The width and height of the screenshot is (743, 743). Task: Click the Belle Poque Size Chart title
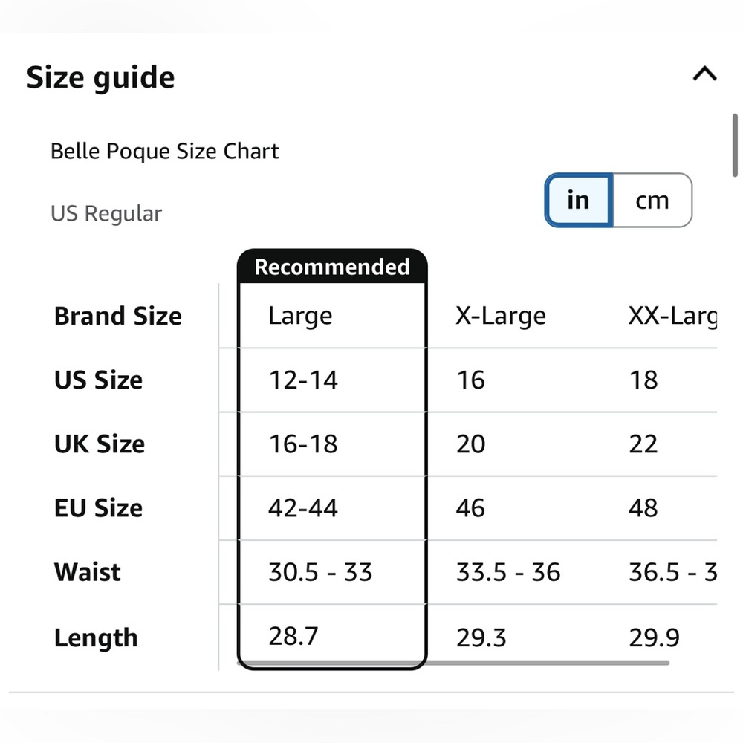click(164, 152)
